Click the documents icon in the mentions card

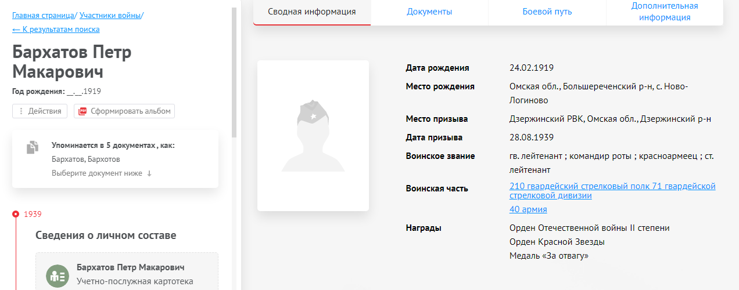coord(33,147)
